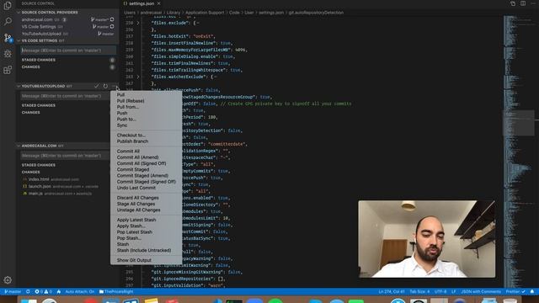Open errors and warnings count in status bar

(x=43, y=291)
